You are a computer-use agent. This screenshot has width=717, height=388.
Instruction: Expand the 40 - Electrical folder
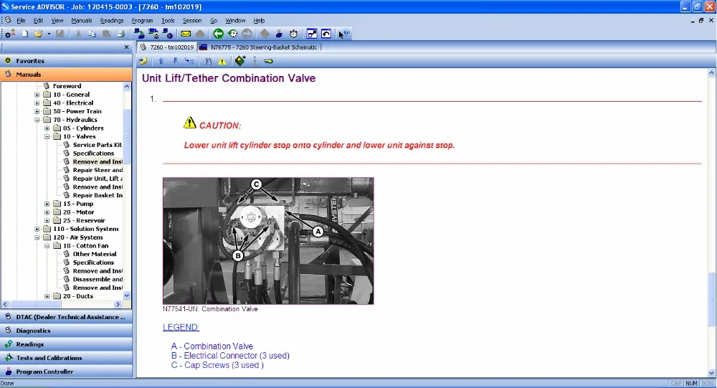coord(37,103)
